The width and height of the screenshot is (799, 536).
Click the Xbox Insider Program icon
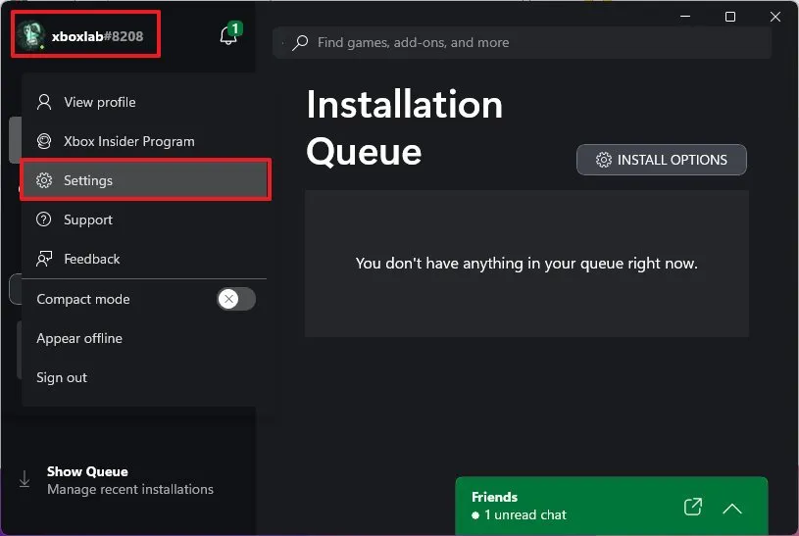[44, 141]
